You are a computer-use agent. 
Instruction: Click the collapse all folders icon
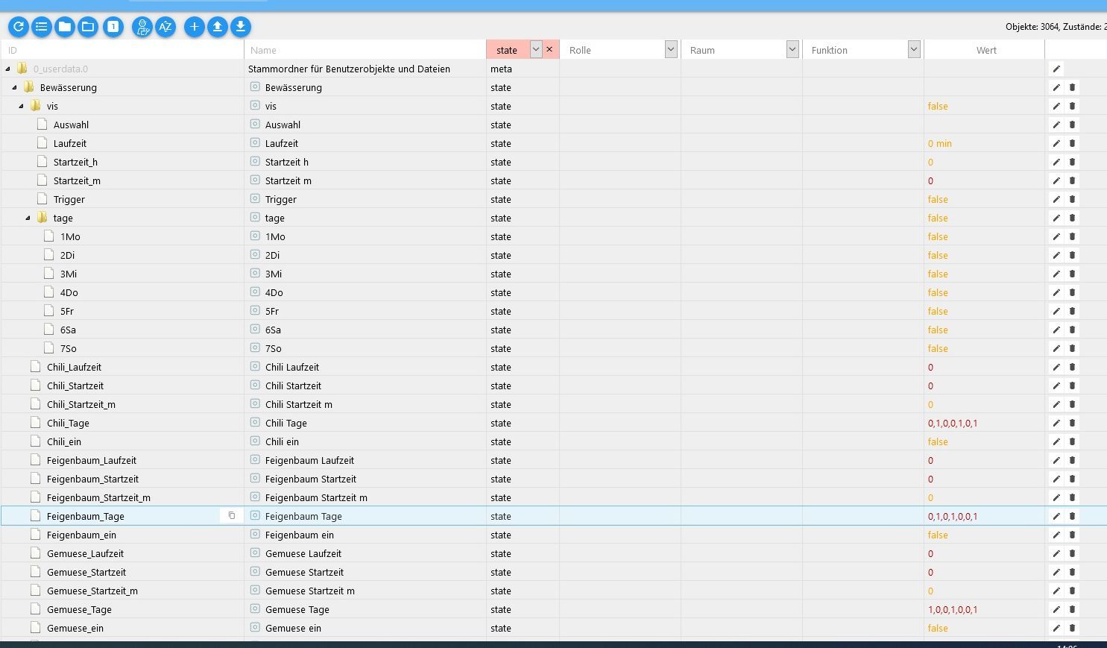(65, 27)
